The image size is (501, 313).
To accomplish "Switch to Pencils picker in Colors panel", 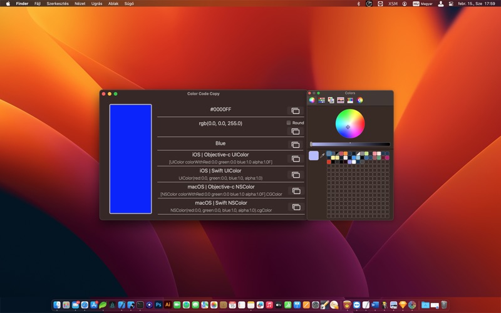I will 350,100.
